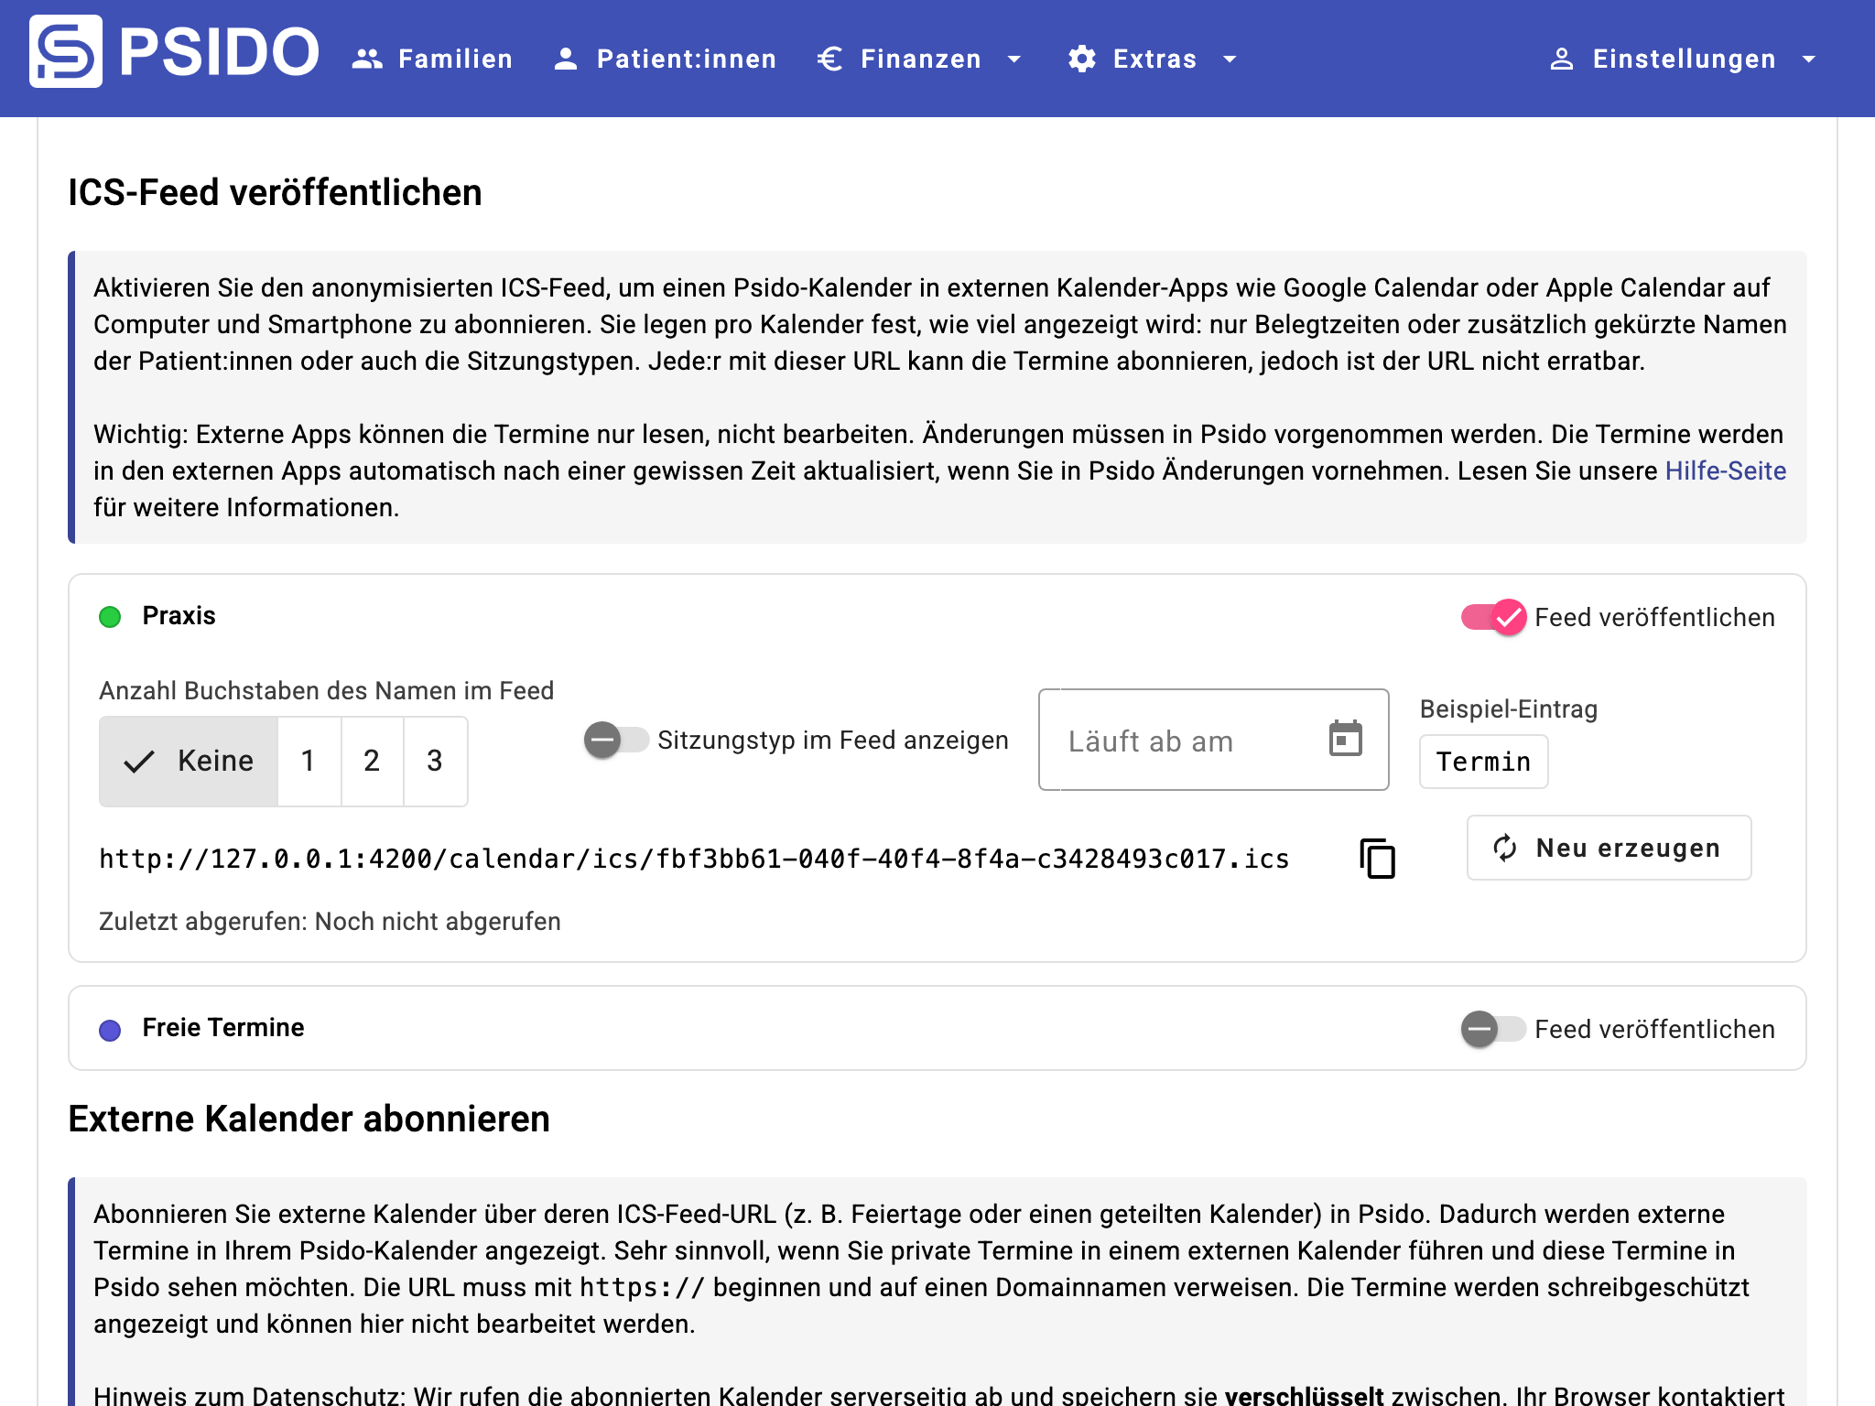This screenshot has height=1406, width=1875.
Task: Click Anzahl Buchstaben des Namen im Feed label
Action: (x=327, y=690)
